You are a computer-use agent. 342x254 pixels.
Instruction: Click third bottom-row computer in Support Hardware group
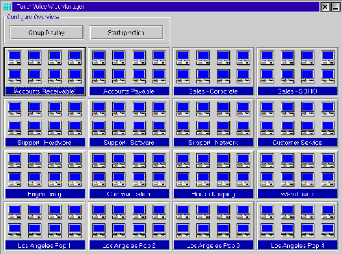coord(55,128)
